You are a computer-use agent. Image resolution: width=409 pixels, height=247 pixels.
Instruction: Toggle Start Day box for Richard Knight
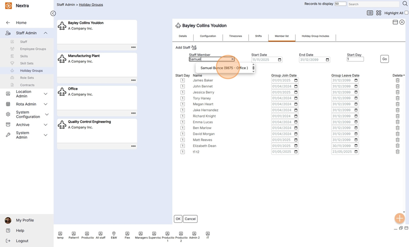(183, 116)
